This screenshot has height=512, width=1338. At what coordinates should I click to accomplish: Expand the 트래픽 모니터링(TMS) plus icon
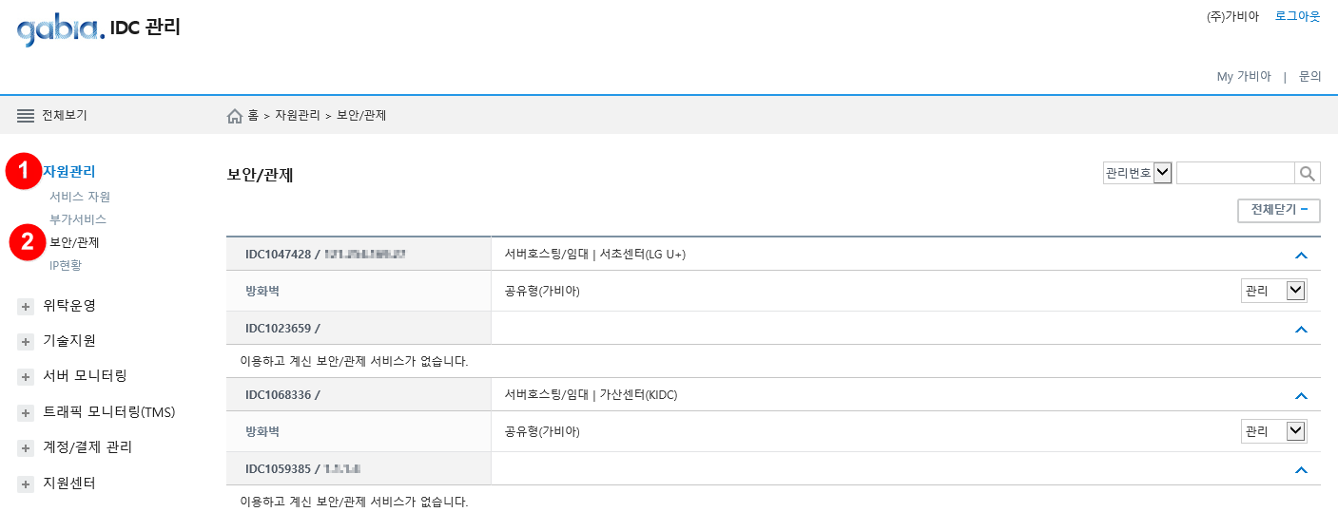(26, 413)
